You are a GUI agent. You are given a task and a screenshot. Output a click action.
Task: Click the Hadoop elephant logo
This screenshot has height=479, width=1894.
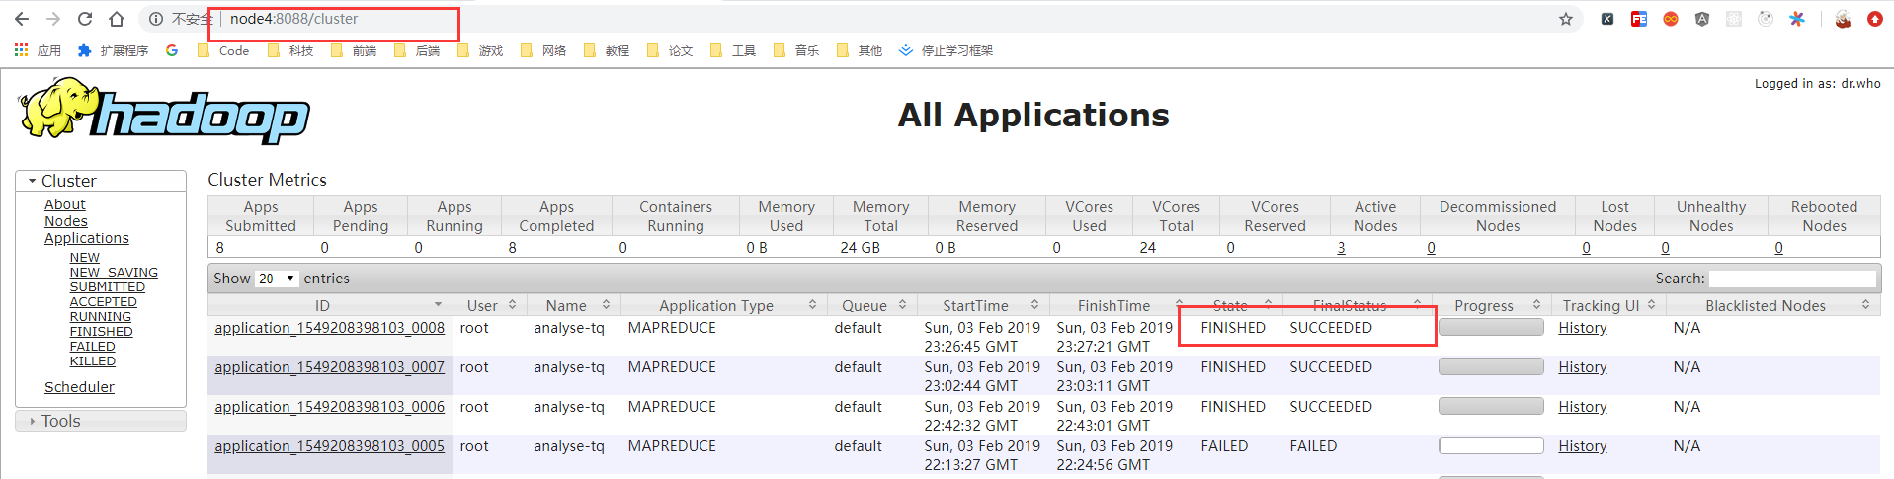tap(163, 111)
